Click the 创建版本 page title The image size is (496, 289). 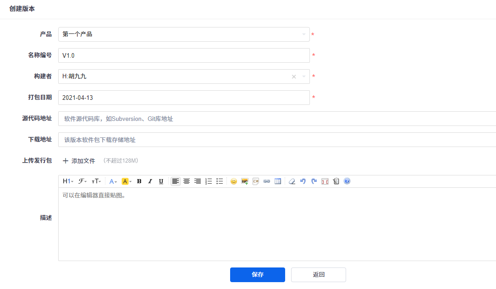(22, 9)
